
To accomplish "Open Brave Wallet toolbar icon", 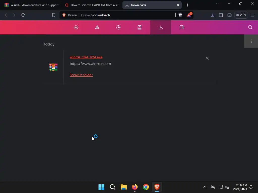I will 229,15.
